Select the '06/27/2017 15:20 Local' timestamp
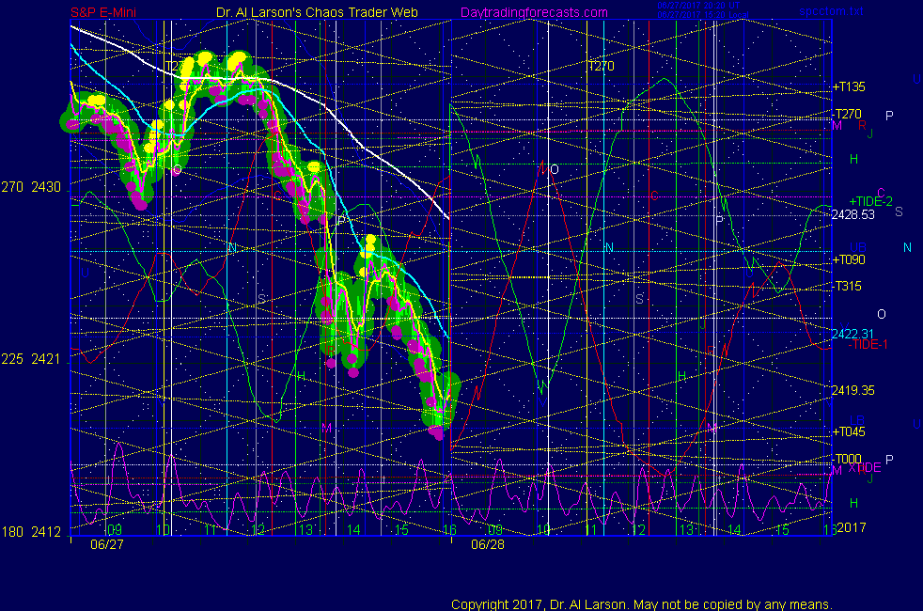 [703, 15]
